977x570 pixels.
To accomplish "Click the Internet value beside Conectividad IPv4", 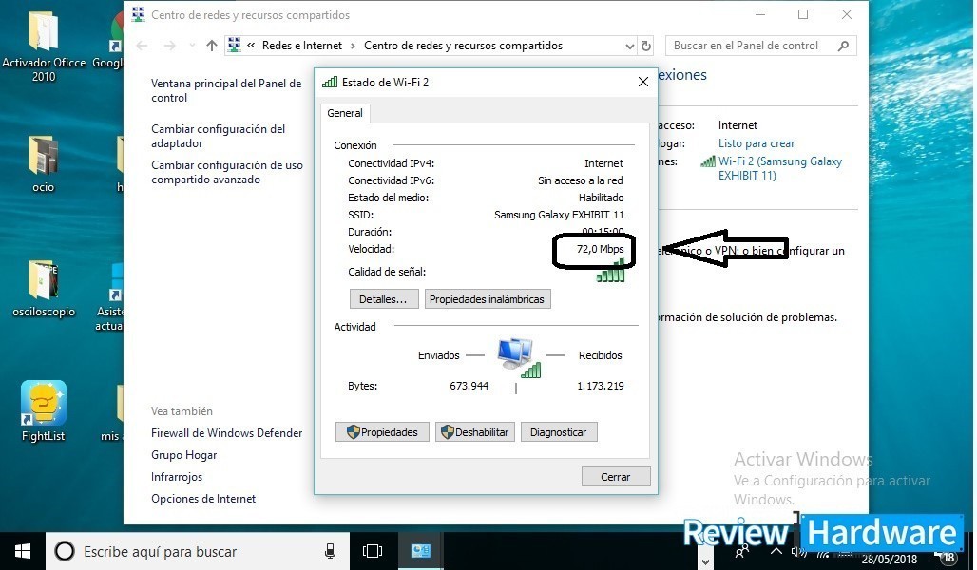I will (x=603, y=163).
